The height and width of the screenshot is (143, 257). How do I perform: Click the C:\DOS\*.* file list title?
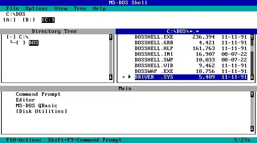[183, 31]
